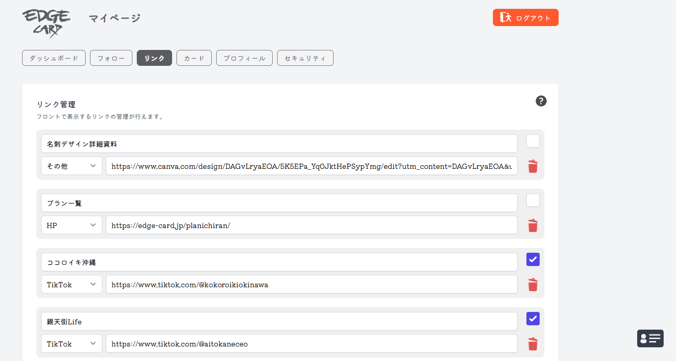Switch to the ダッシュボード tab

point(54,58)
